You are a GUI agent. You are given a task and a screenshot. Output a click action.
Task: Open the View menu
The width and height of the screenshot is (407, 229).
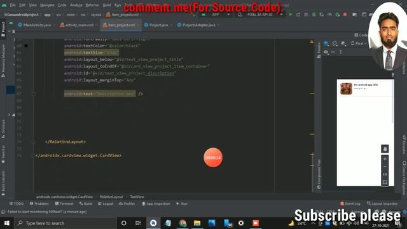coord(32,5)
